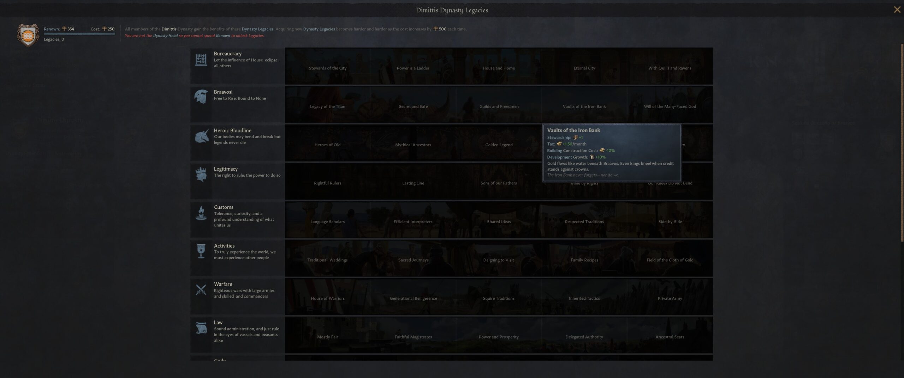Click the Dimittis dynasty coat of arms
Image resolution: width=904 pixels, height=378 pixels.
tap(28, 35)
